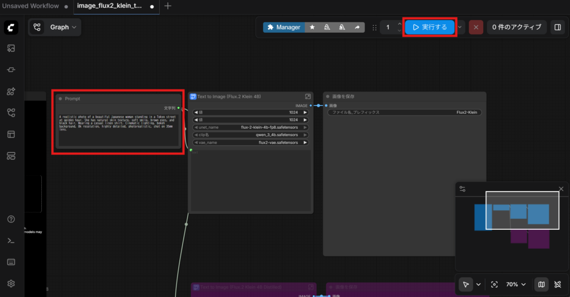Expand the Graph dropdown
Screen dimensions: 570x297
point(55,27)
